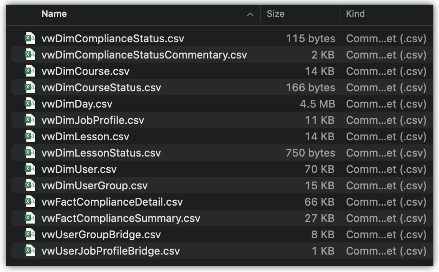
Task: Sort files by the Size column header
Action: click(275, 14)
